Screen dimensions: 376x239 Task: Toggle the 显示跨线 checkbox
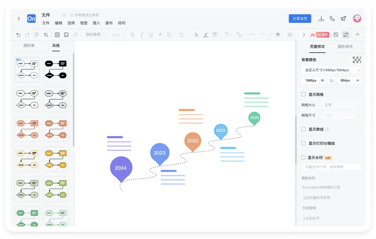(303, 129)
